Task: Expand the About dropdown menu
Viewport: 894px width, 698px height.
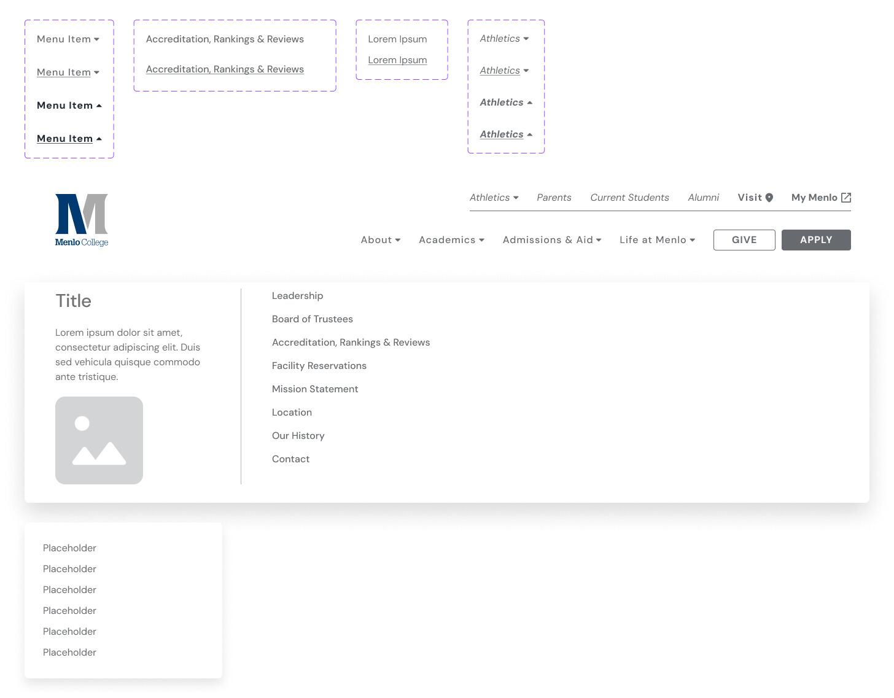Action: coord(381,240)
